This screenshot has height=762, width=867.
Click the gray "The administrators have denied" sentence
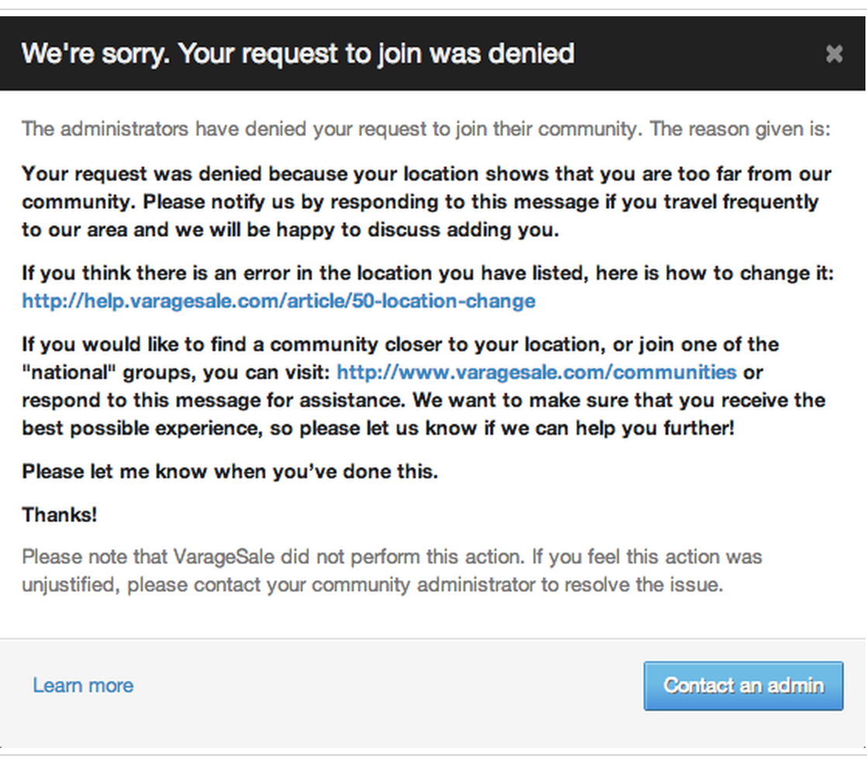(x=425, y=129)
